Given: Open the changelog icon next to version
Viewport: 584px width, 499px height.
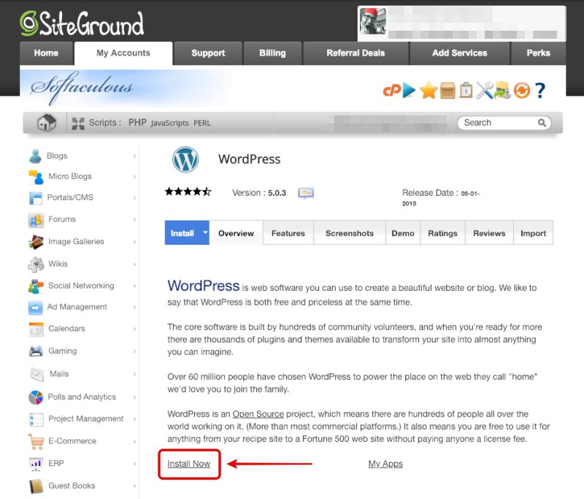Looking at the screenshot, I should 306,193.
